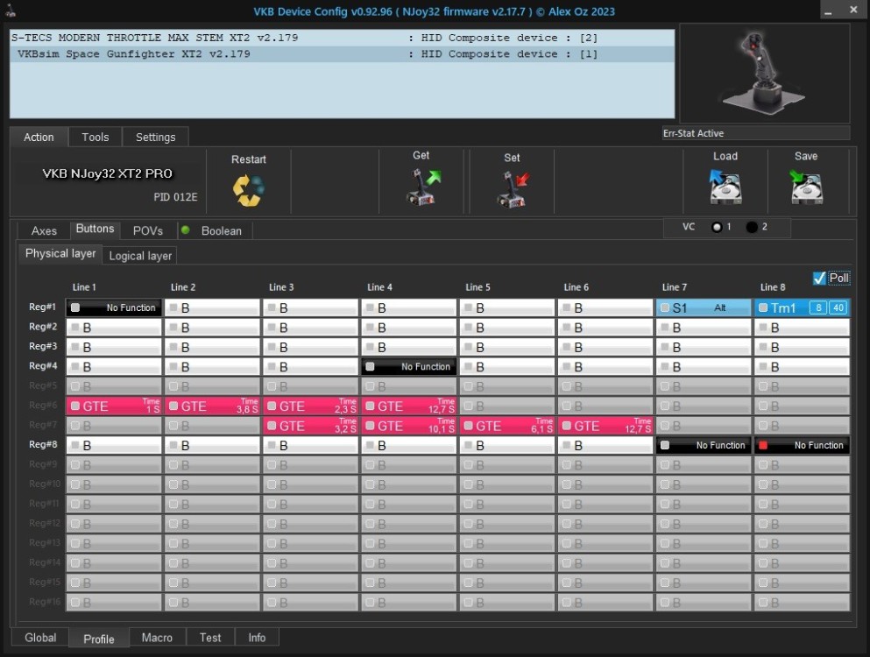This screenshot has width=870, height=657.
Task: Switch to the Axes tab
Action: pyautogui.click(x=44, y=231)
